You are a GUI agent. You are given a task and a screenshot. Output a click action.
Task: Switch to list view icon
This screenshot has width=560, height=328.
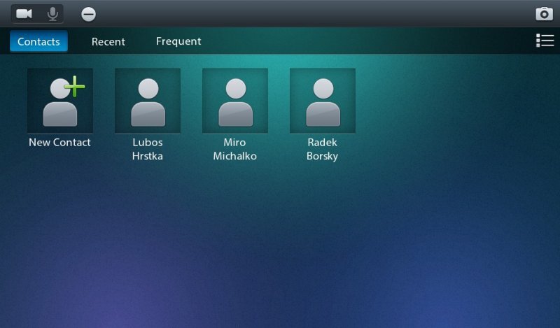pos(545,41)
